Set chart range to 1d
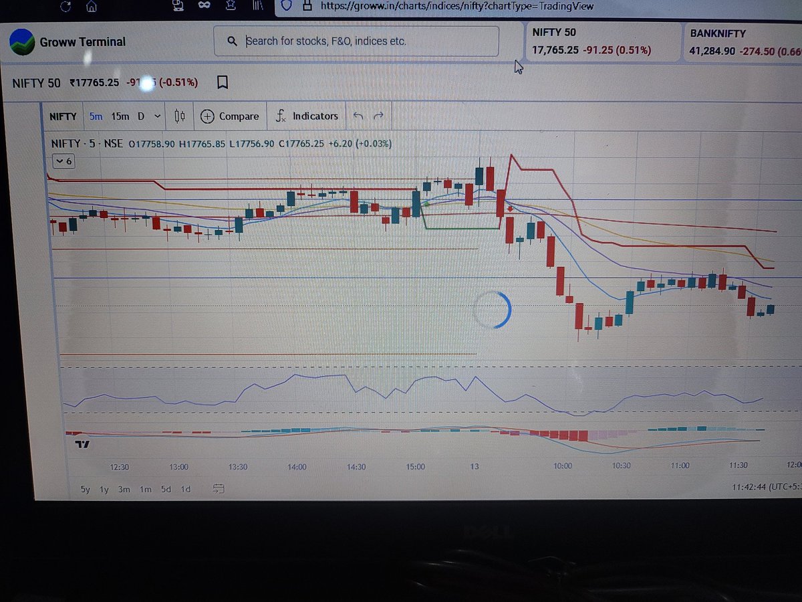This screenshot has height=602, width=802. [x=186, y=489]
